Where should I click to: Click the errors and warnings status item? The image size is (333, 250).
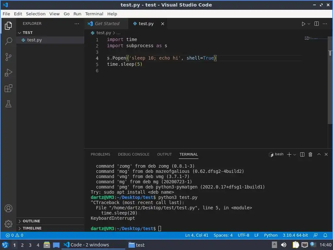click(14, 235)
